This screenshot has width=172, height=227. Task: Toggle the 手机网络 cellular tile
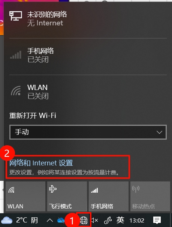[x=109, y=196]
